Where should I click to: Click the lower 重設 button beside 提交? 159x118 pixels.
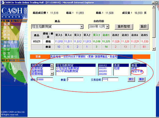pos(142,79)
